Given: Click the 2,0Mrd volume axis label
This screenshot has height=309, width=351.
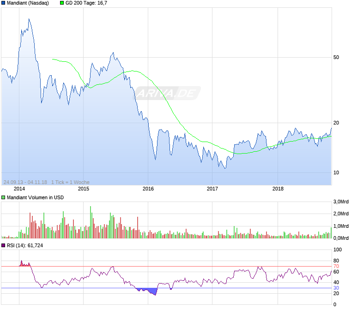Looking at the screenshot, I should [341, 214].
